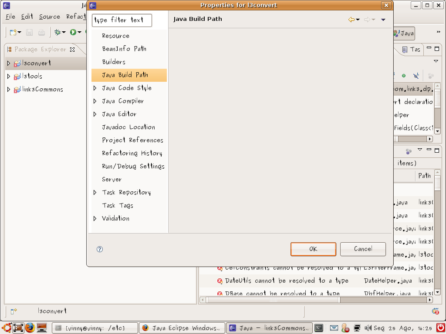
Task: Click the Debug bug icon in toolbar
Action: [x=58, y=32]
